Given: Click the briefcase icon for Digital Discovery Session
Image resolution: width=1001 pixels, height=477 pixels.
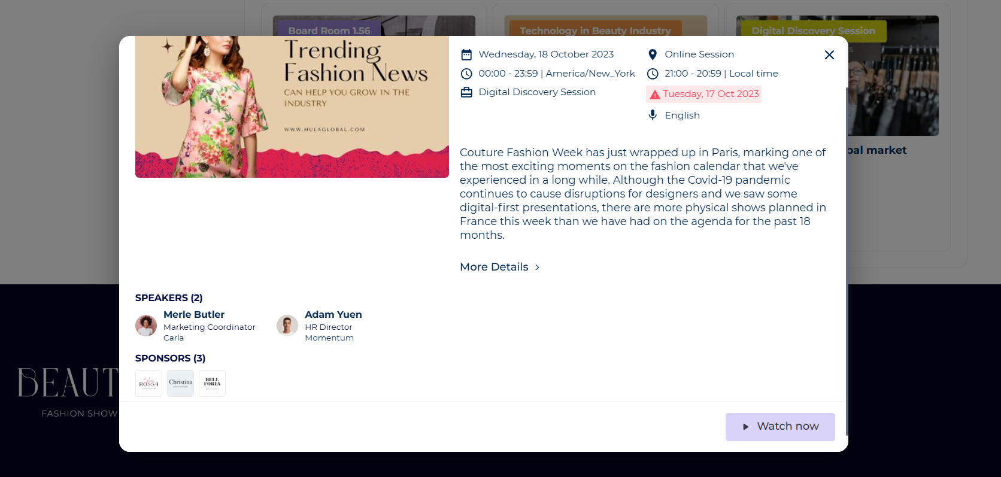Looking at the screenshot, I should click(466, 92).
